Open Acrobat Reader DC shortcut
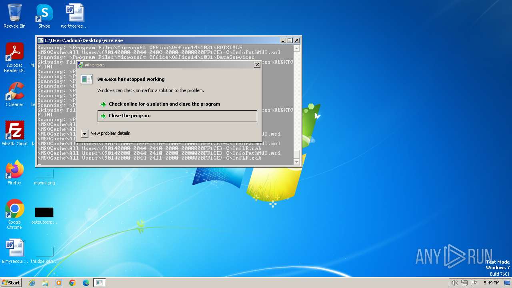512x288 pixels. click(14, 58)
